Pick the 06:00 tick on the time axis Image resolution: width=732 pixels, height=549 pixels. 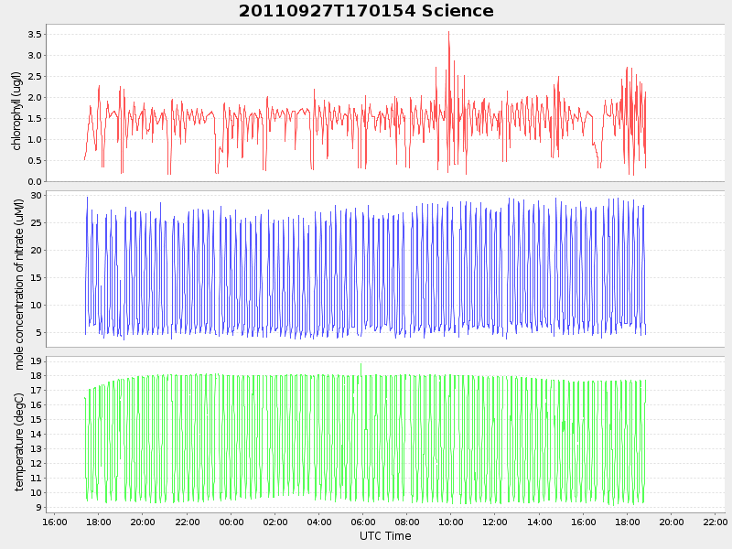point(362,522)
